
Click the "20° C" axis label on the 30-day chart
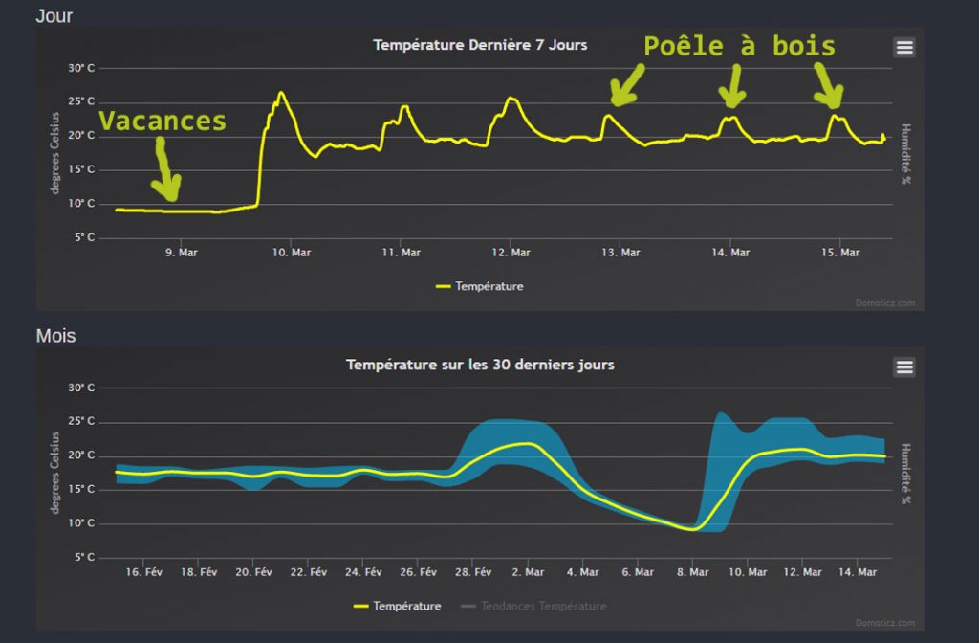coord(82,455)
